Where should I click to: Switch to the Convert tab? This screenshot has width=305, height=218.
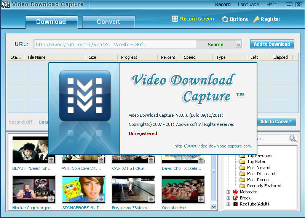(x=108, y=22)
